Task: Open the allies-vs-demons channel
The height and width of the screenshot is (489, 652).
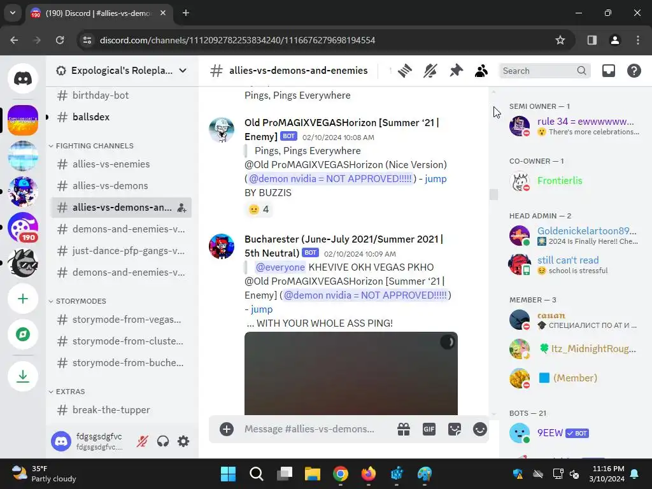Action: pos(120,186)
